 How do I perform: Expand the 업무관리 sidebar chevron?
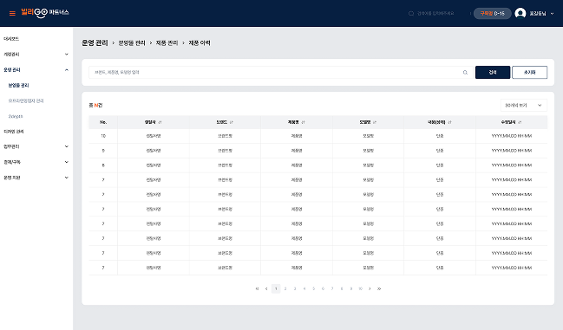coord(67,146)
